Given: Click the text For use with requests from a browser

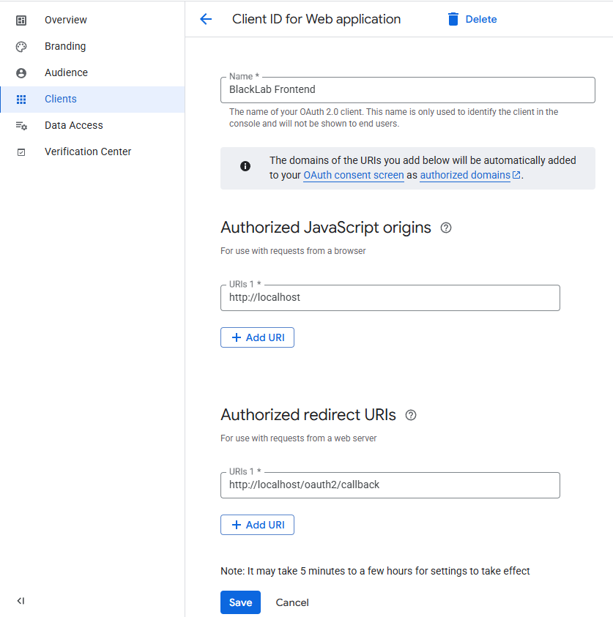Looking at the screenshot, I should (293, 251).
